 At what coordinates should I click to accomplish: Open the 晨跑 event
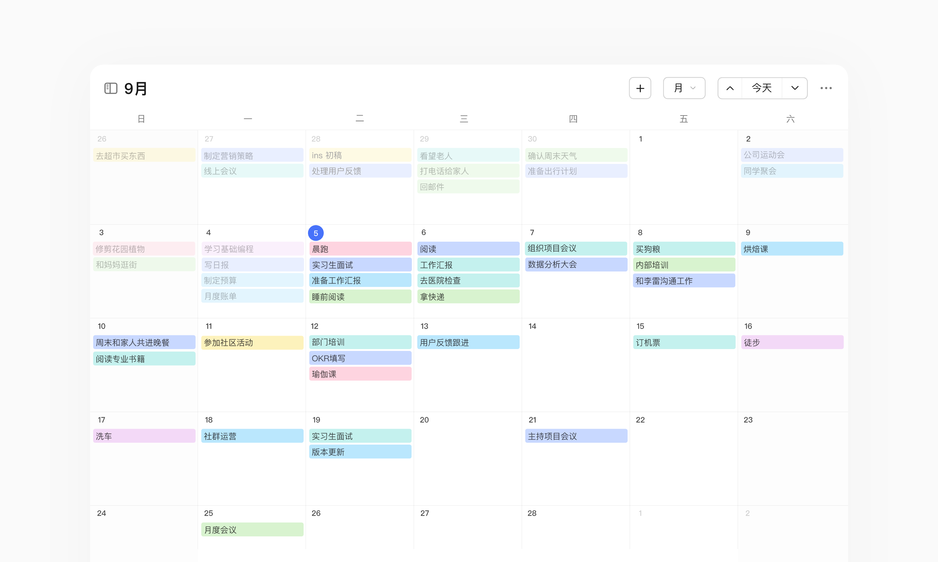click(360, 249)
